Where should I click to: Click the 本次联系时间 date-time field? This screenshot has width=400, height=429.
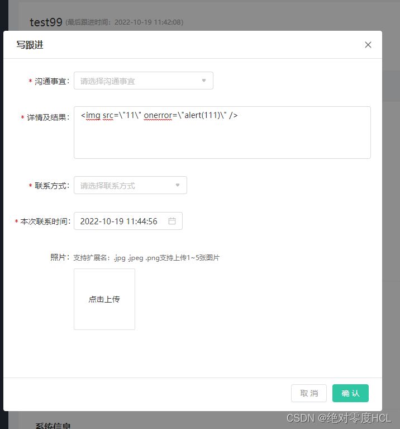pyautogui.click(x=128, y=221)
